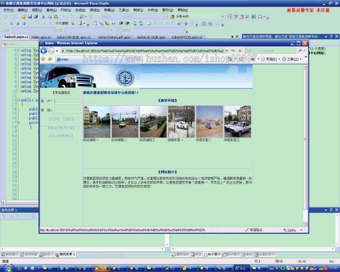Collapse the public class code region
The width and height of the screenshot is (340, 272).
point(19,100)
